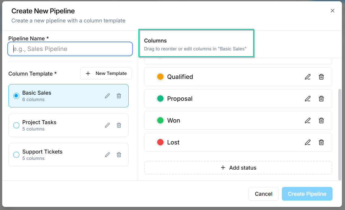Edit the Support Tickets template
345x210 pixels.
[x=107, y=154]
